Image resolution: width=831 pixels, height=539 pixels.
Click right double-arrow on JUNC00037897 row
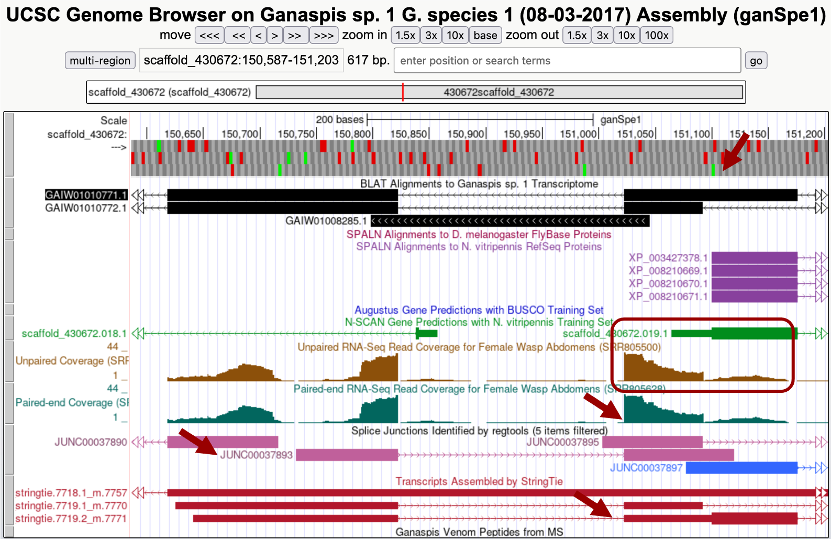821,468
